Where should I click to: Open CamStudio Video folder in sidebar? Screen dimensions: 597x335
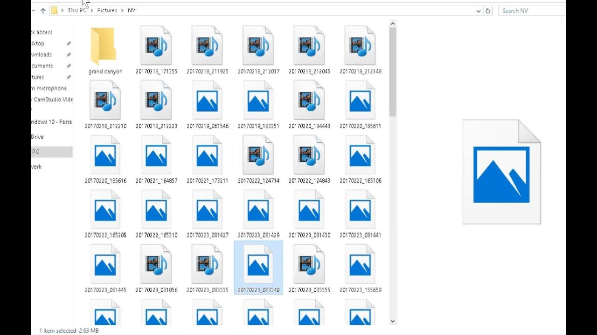pyautogui.click(x=52, y=99)
